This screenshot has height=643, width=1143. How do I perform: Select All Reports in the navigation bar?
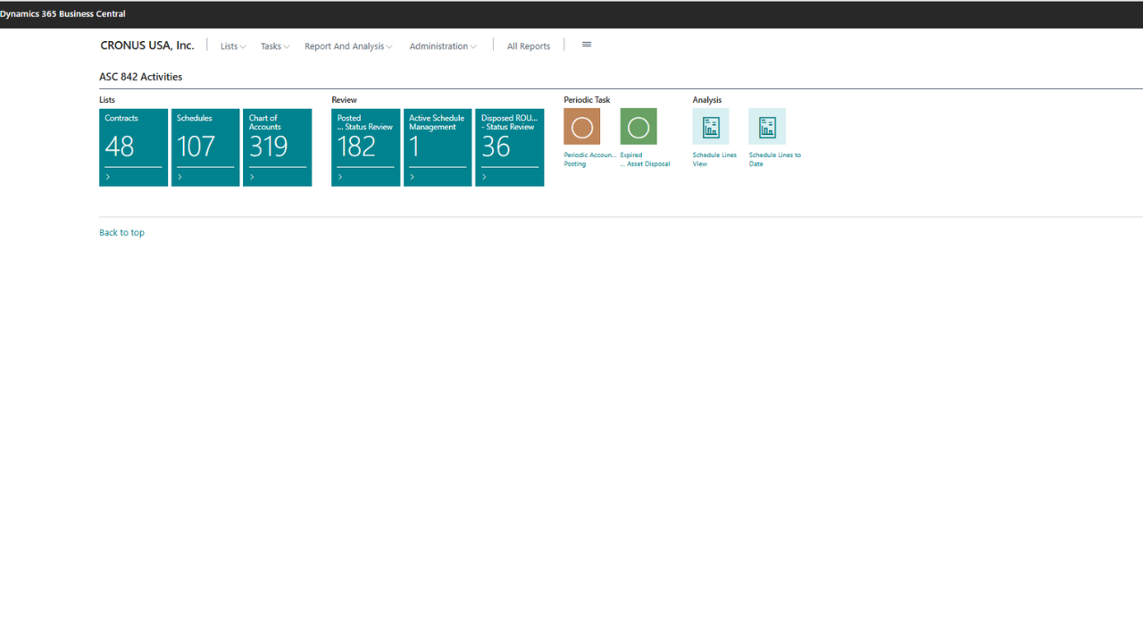(528, 46)
